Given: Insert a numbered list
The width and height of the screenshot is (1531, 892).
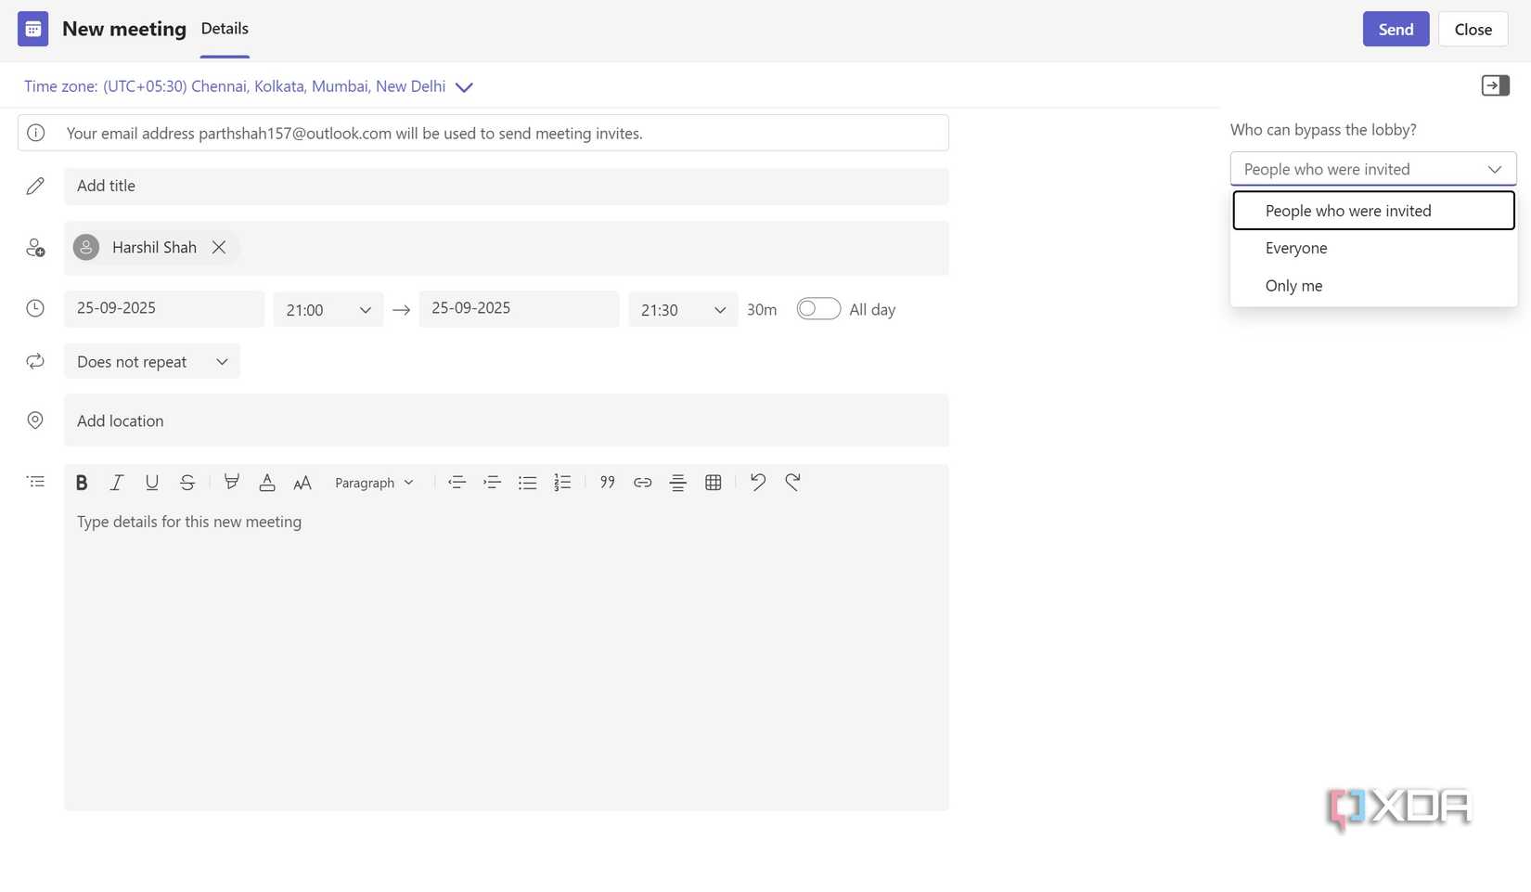Looking at the screenshot, I should click(x=562, y=483).
